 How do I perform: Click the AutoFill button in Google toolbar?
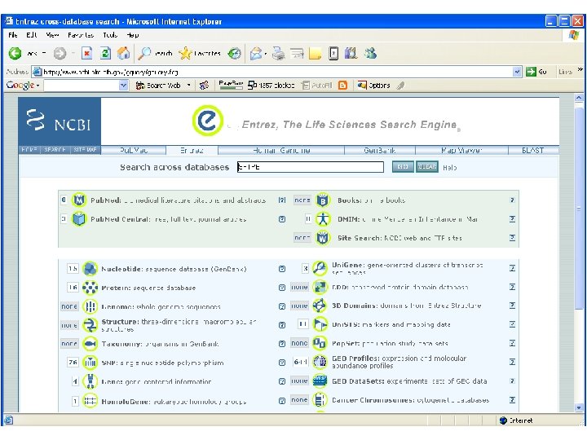(x=316, y=86)
